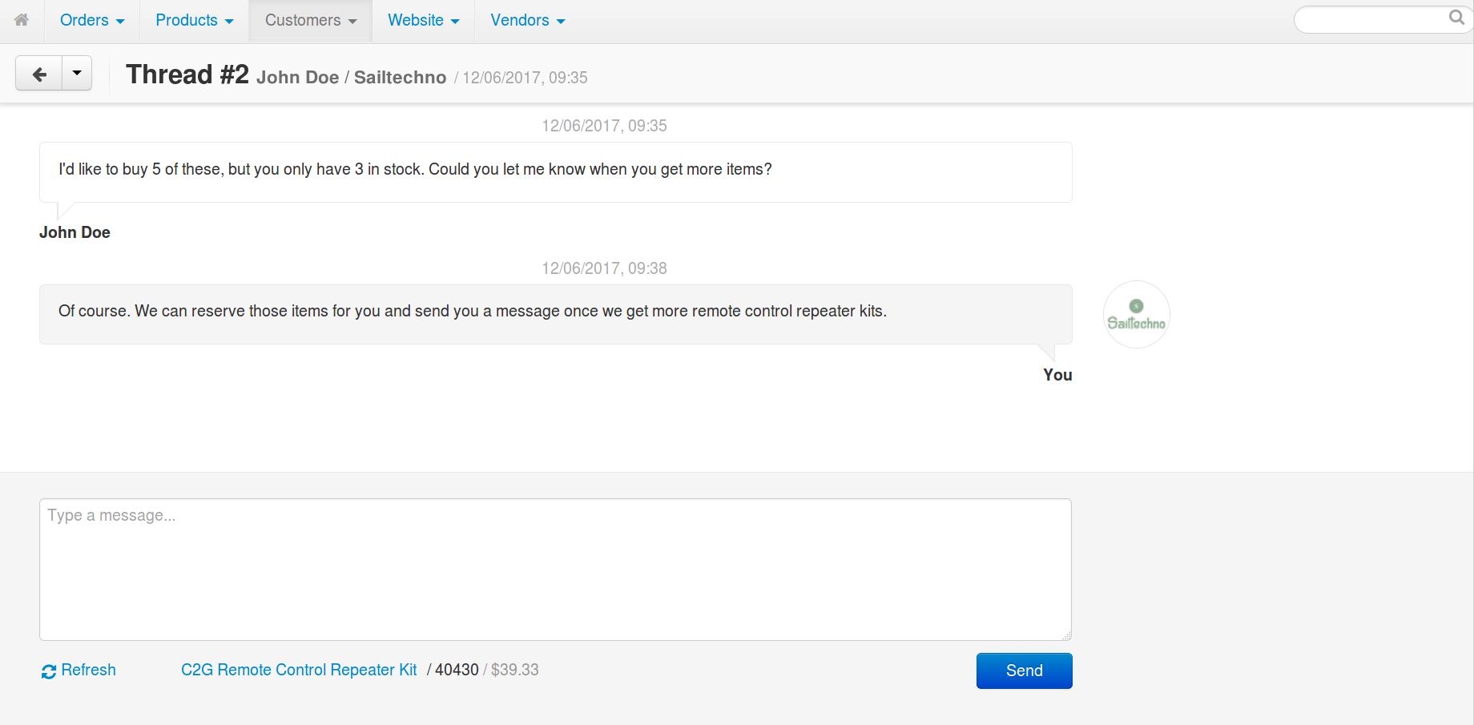Screen dimensions: 1474x725
Task: Click the Thread #2 heading
Action: pyautogui.click(x=187, y=75)
